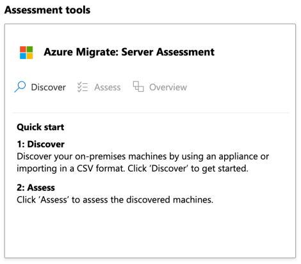Click the empty area below step two
Screen dimensions: 301x264
pos(150,232)
